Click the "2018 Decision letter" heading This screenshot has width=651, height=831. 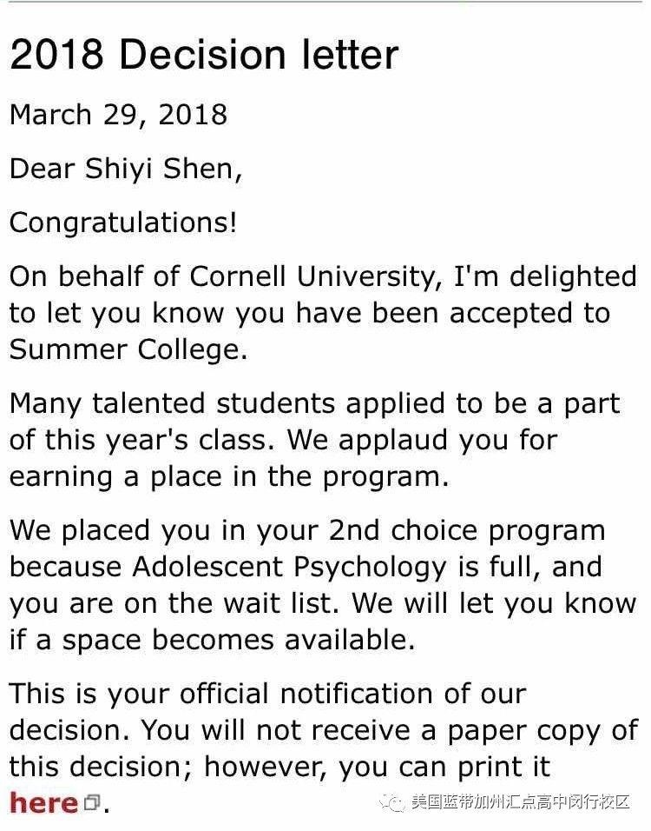click(x=204, y=55)
